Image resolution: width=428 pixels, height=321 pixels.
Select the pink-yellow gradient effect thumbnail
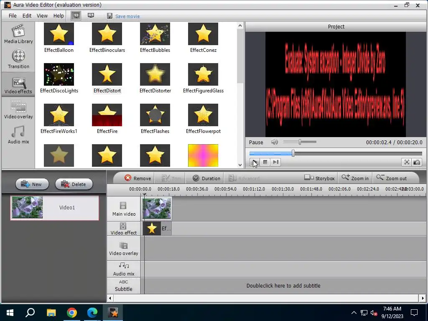(x=203, y=155)
